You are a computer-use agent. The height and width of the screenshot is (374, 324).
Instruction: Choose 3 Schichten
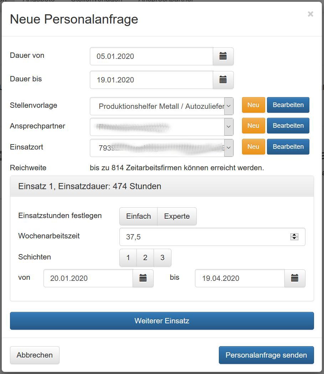point(163,258)
